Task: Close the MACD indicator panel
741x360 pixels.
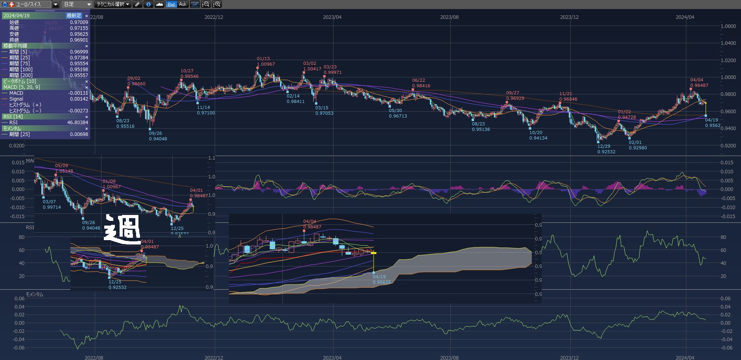Action: tap(87, 87)
